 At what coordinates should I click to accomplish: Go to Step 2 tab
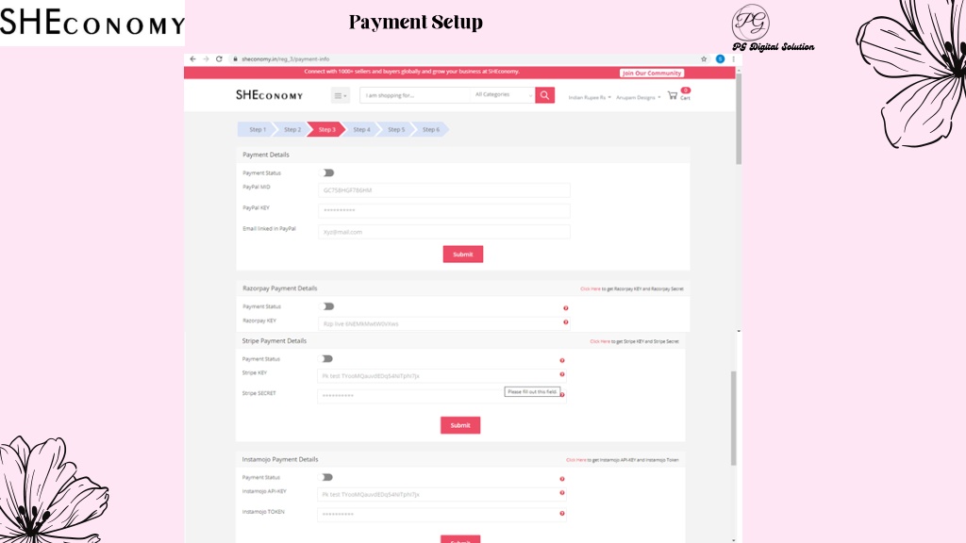tap(292, 129)
